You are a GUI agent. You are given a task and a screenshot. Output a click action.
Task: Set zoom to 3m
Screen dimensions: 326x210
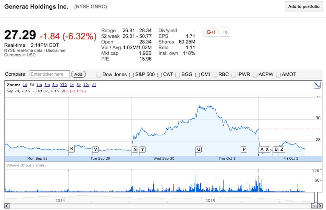[47, 85]
